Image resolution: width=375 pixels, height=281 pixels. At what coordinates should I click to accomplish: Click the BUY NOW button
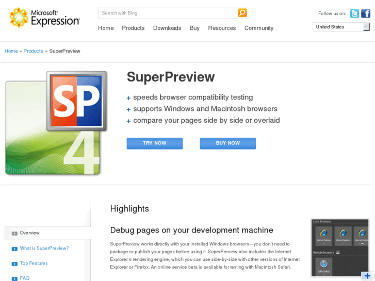point(227,143)
